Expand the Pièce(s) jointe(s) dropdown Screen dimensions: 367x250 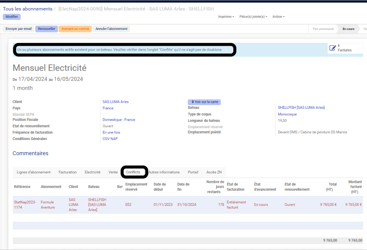(x=253, y=17)
